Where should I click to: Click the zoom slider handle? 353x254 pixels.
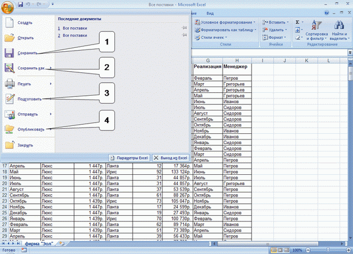click(x=329, y=250)
